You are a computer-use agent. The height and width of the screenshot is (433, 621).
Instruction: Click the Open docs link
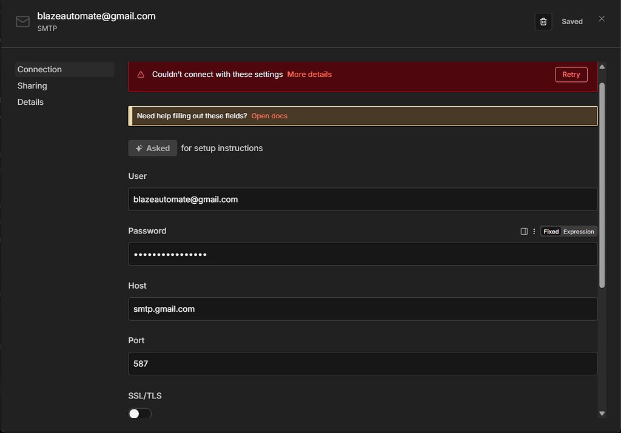click(x=269, y=116)
